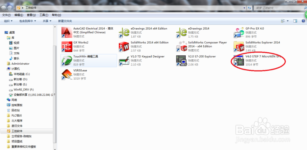This screenshot has height=150, width=307.
Task: Open Administrator folder in sidebar
Action: pyautogui.click(x=18, y=64)
